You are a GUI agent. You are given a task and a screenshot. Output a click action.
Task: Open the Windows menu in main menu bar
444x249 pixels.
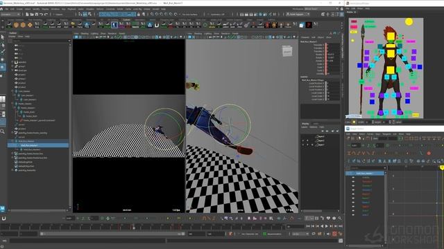[x=55, y=9]
